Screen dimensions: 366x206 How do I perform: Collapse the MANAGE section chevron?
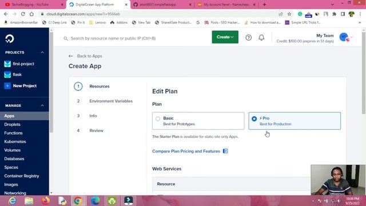[x=42, y=105]
